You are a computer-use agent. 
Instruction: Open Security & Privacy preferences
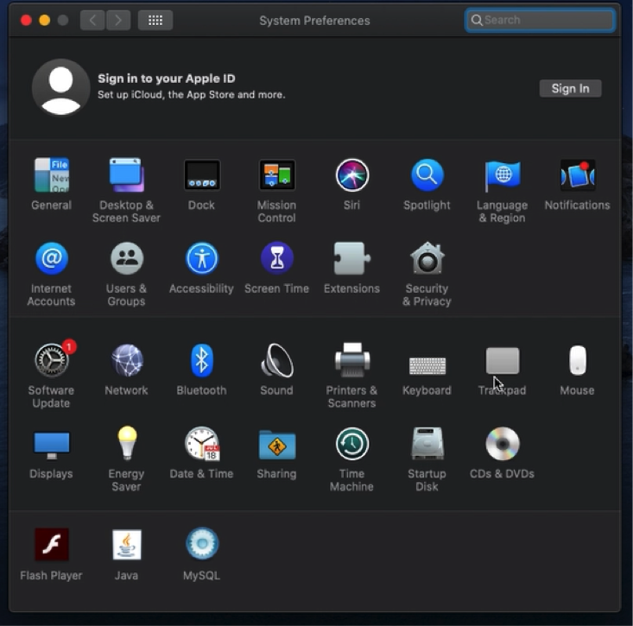[427, 260]
